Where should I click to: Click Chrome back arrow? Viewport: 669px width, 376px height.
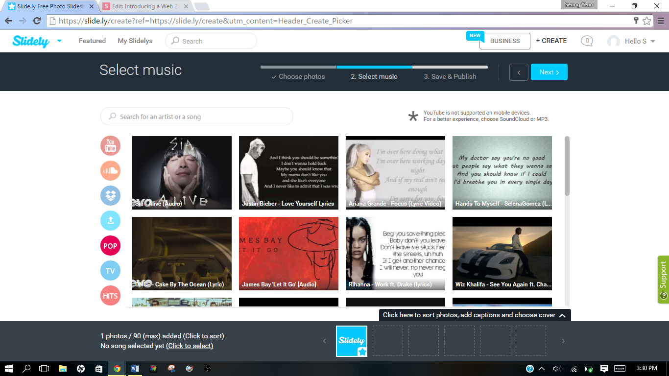coord(8,21)
